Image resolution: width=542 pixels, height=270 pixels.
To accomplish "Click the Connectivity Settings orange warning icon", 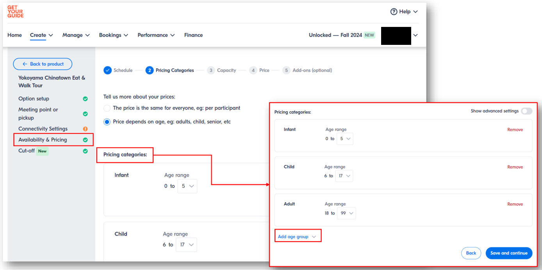I will tap(85, 129).
